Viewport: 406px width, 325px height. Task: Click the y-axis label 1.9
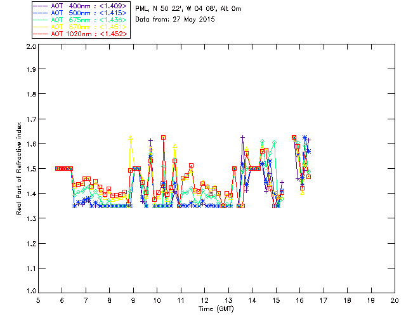(x=31, y=69)
